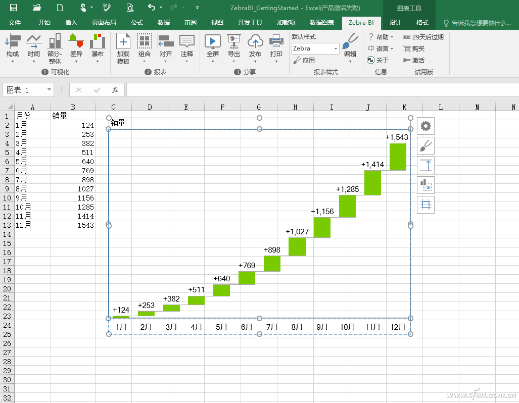The image size is (519, 403).
Task: Open the 加载项 tab
Action: (286, 23)
